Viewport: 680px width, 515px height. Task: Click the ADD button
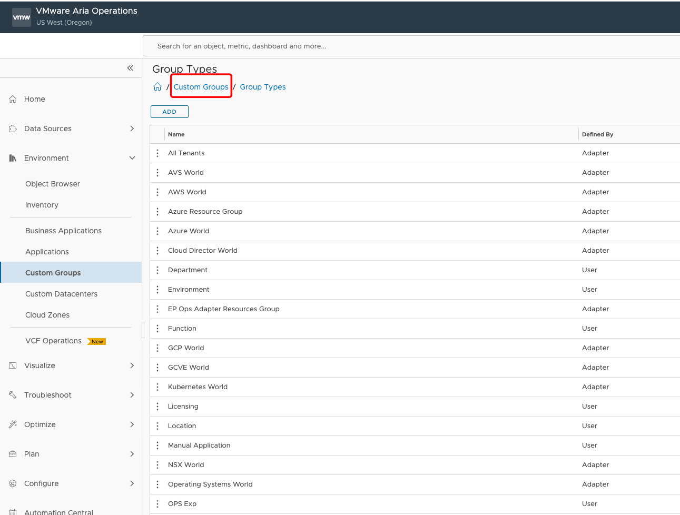click(x=170, y=112)
